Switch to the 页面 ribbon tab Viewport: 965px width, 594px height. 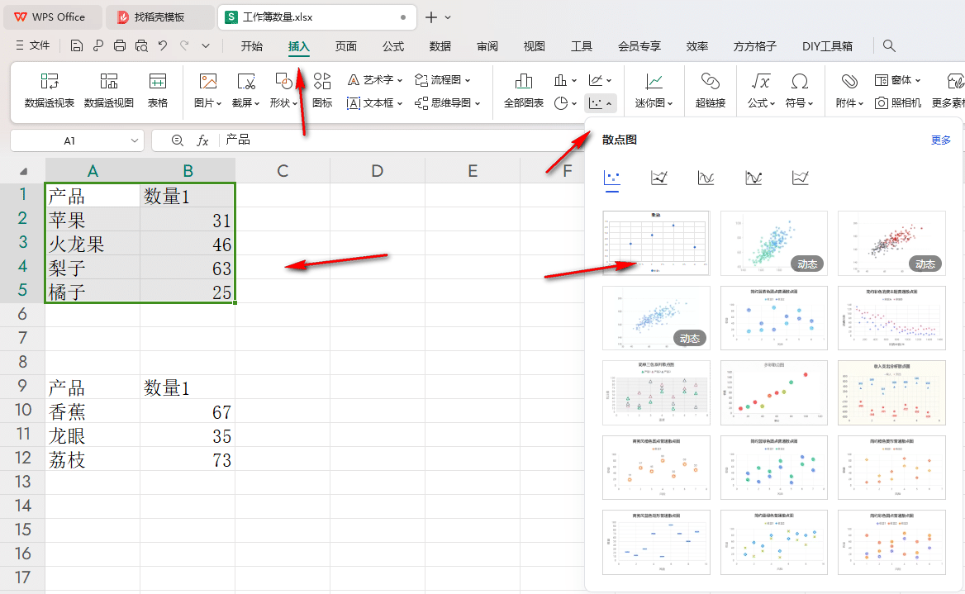tap(346, 46)
